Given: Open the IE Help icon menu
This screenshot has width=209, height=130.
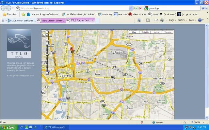Looking at the screenshot, I should [200, 20].
